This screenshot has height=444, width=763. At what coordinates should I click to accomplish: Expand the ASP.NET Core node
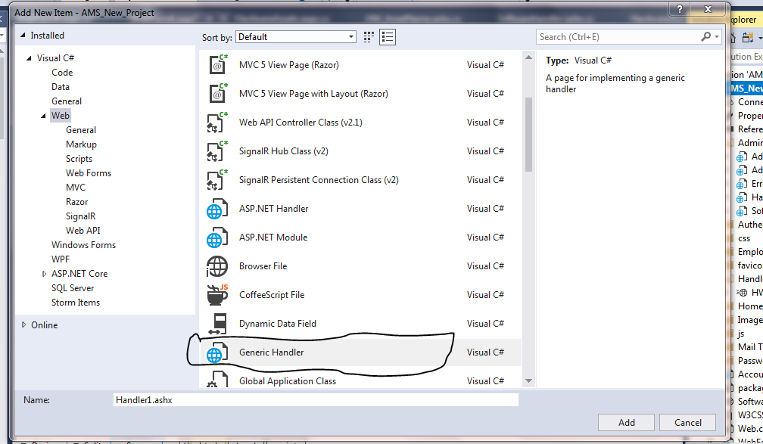[44, 274]
